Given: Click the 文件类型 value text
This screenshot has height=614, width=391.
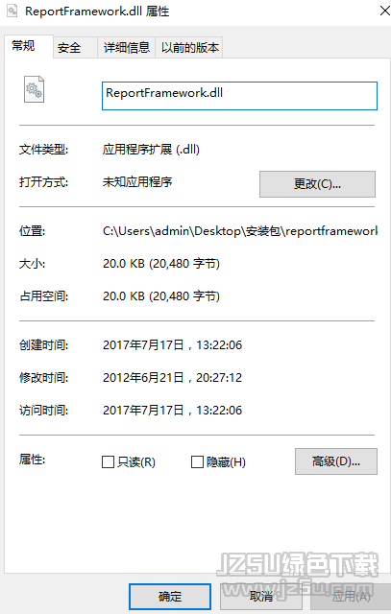Looking at the screenshot, I should 151,150.
